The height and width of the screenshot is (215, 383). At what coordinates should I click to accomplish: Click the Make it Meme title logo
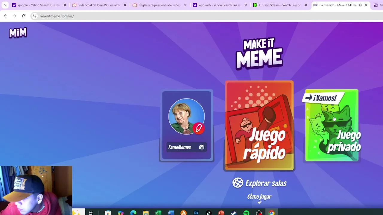point(259,54)
